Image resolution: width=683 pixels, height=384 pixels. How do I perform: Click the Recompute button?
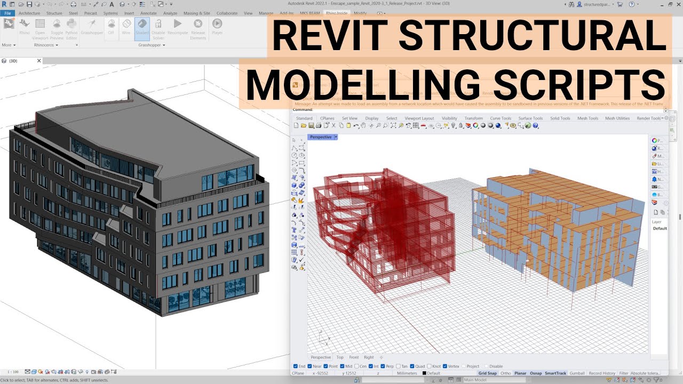pos(178,27)
